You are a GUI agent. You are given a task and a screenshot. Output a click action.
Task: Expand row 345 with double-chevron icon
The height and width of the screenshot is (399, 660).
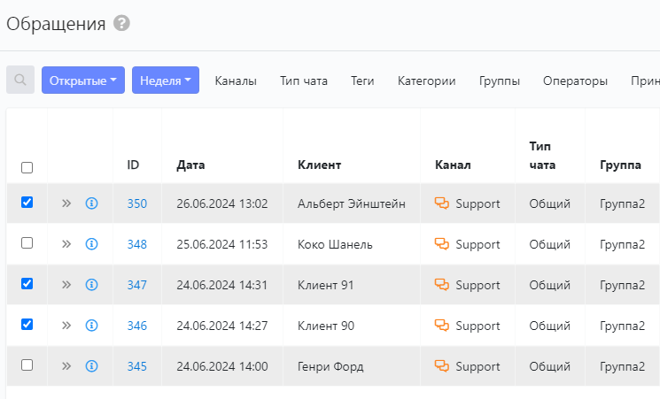tap(66, 366)
